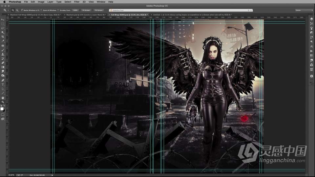The image size is (315, 177).
Task: Change the screen mode
Action: (x=3, y=119)
